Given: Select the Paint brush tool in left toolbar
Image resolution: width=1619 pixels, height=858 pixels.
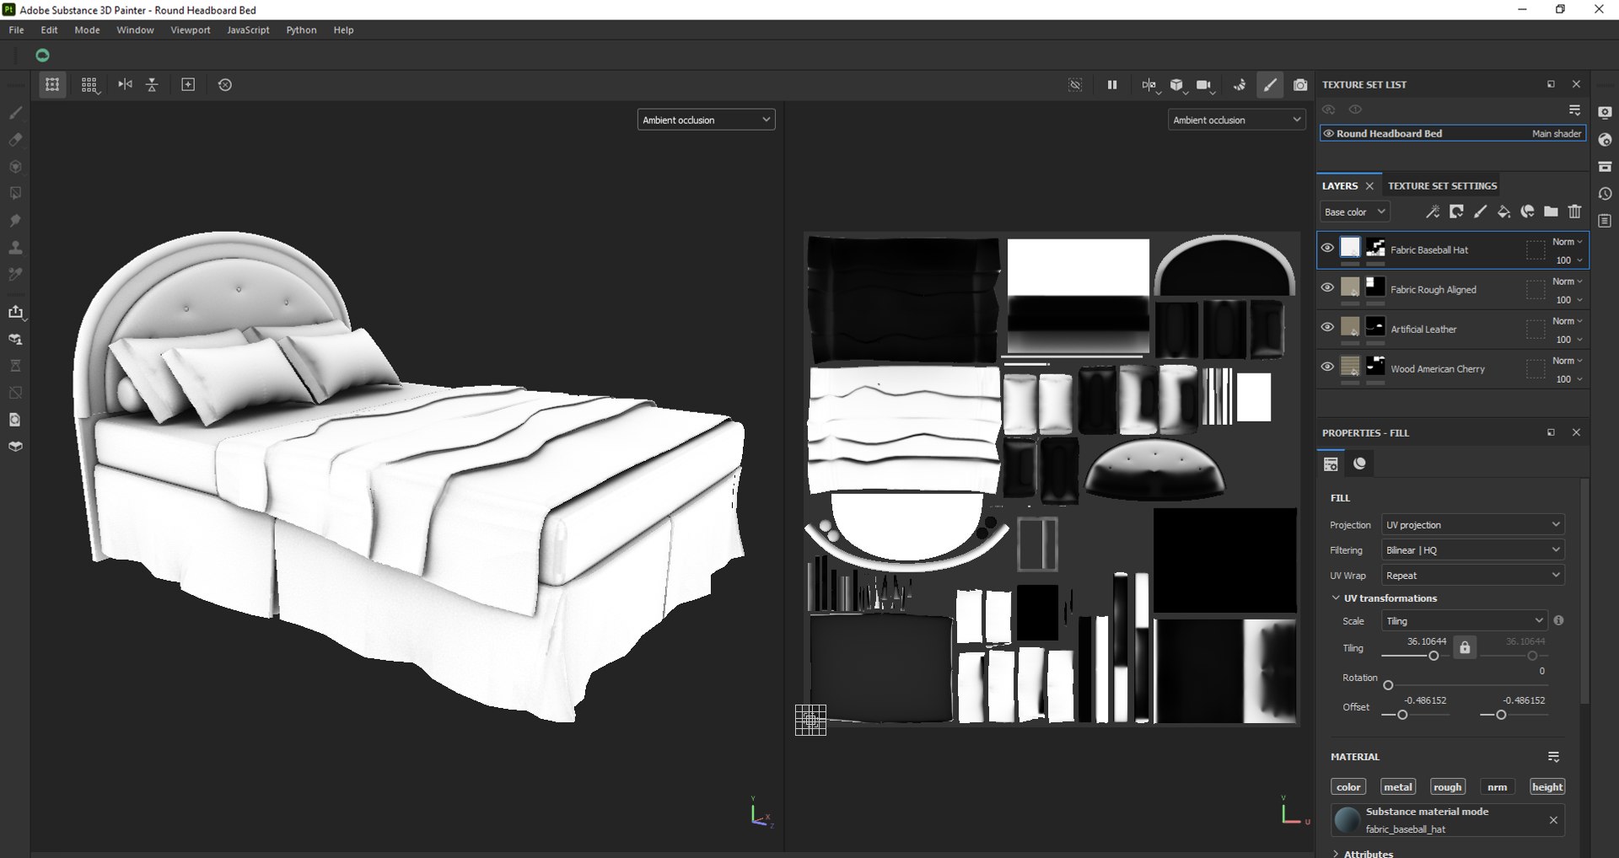Looking at the screenshot, I should pyautogui.click(x=15, y=112).
